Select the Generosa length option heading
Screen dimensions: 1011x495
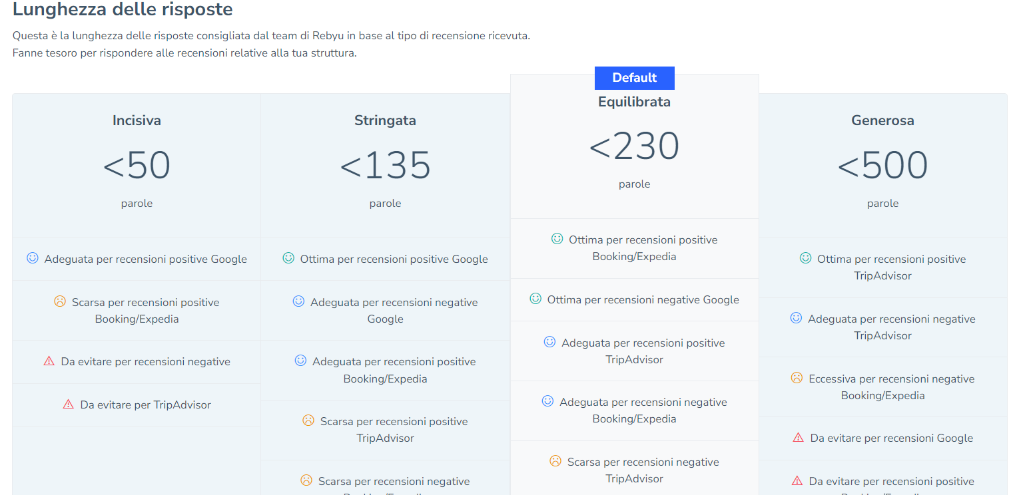tap(882, 120)
